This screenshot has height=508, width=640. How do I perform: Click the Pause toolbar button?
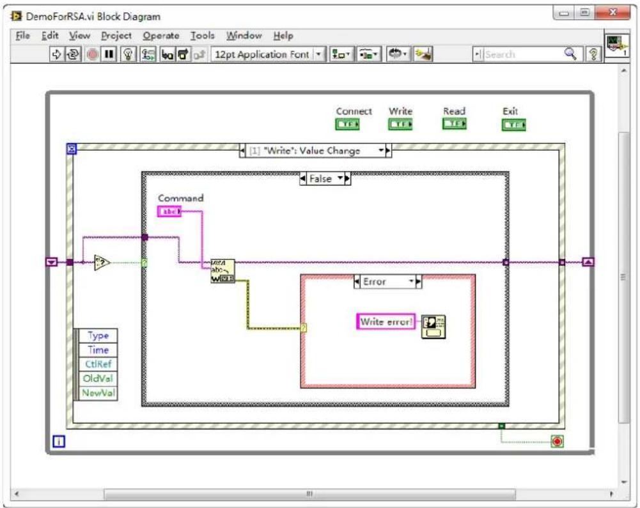click(109, 54)
